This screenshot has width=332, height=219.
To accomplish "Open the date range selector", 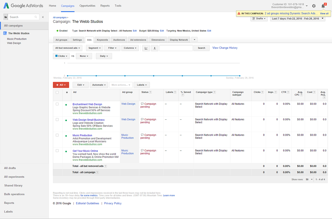I will coord(298,19).
